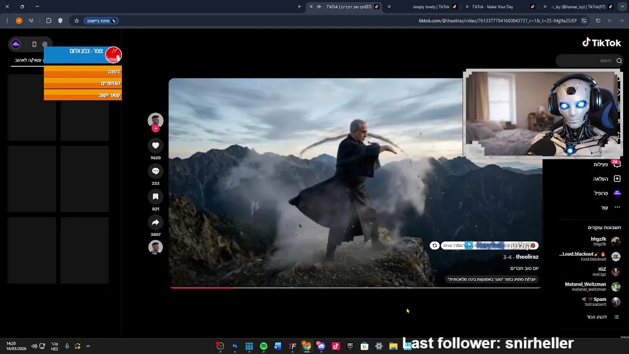Screen dimensions: 629x354
Task: Open Loud.blackout followed account
Action: (x=590, y=256)
